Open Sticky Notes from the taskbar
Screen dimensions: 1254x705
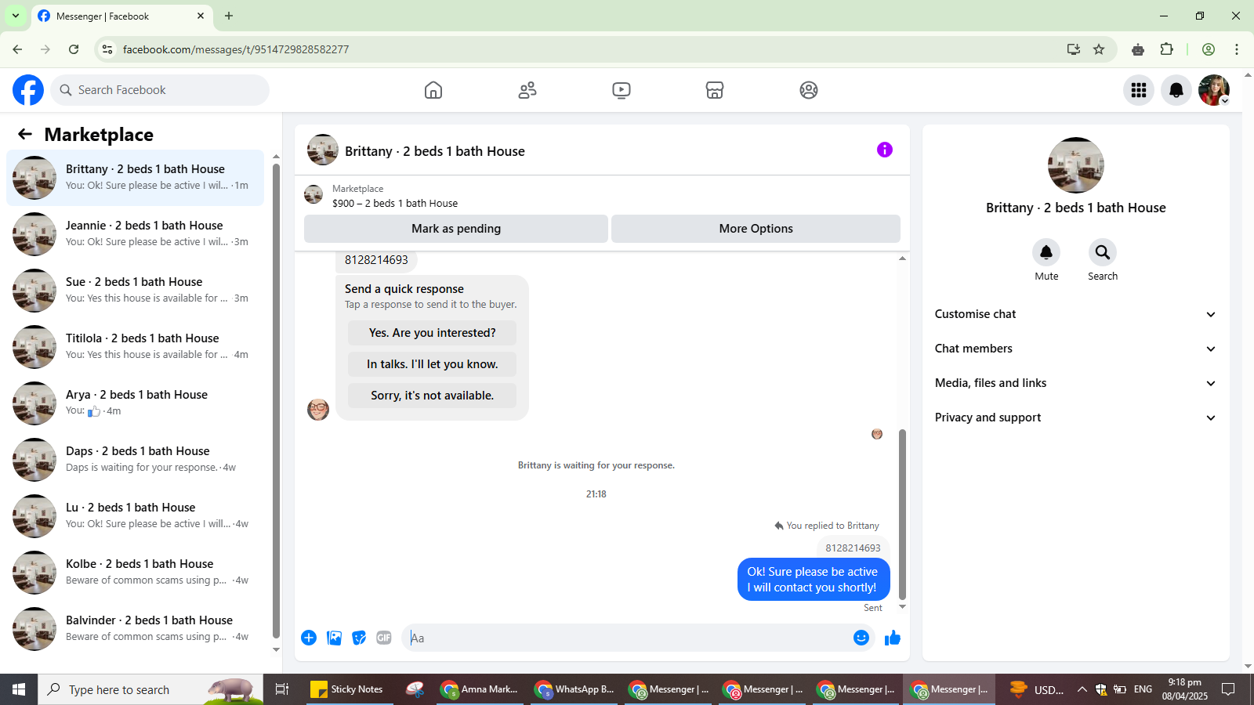347,689
